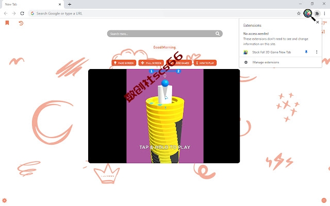Click the browser back arrow
This screenshot has width=330, height=206.
point(6,13)
